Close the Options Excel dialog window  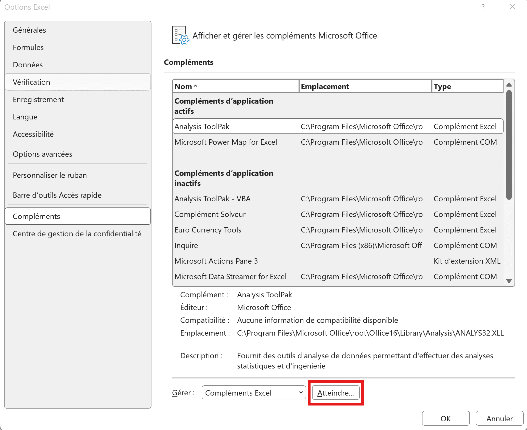click(512, 7)
